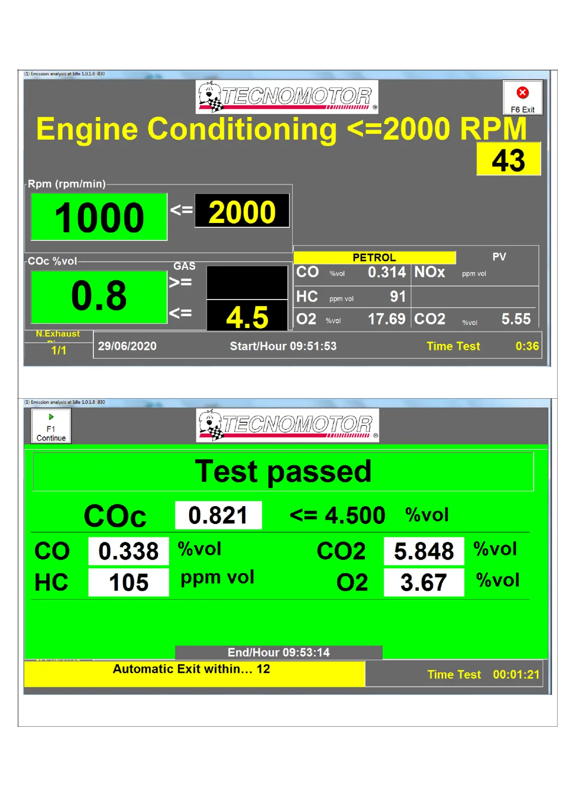573x811 pixels.
Task: Click the results window title Emission analysis at Idle
Action: point(65,402)
